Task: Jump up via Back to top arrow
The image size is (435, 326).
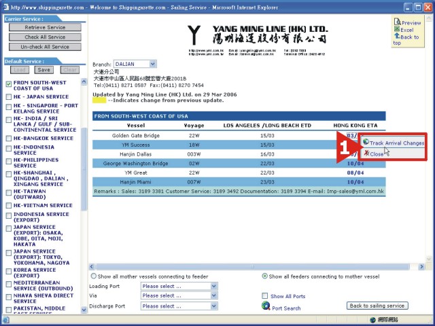Action: click(x=397, y=36)
